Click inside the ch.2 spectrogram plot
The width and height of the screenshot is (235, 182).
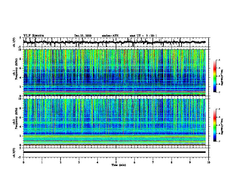115,122
